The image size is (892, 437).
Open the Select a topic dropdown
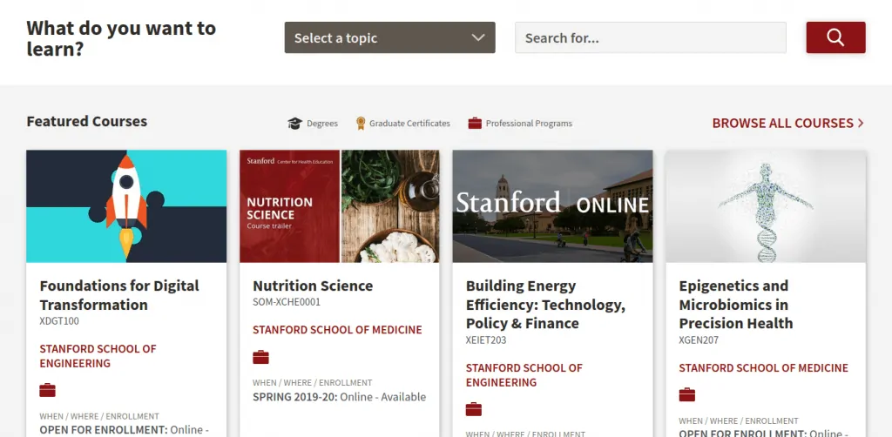click(389, 37)
